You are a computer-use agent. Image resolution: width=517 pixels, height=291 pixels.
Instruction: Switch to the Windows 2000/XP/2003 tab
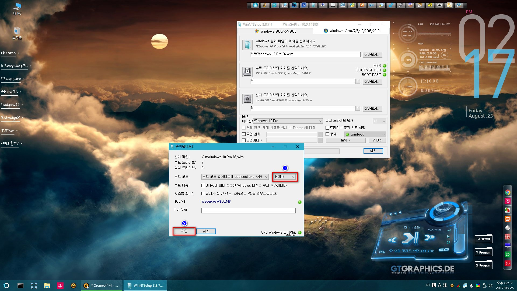click(x=275, y=31)
